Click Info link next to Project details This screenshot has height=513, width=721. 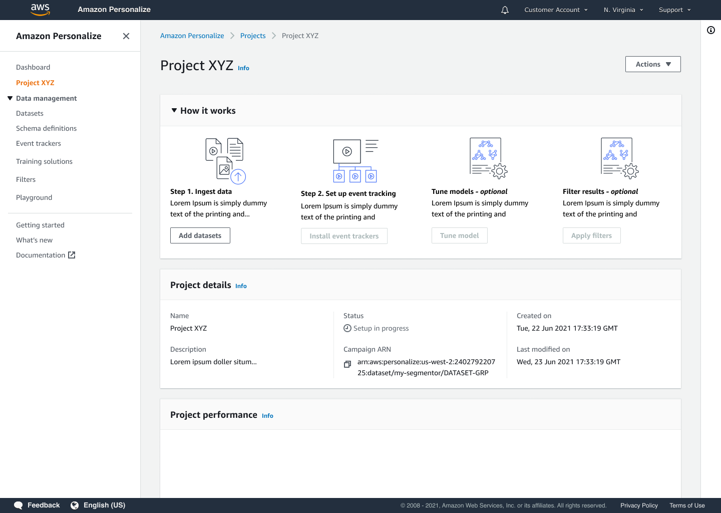point(241,286)
